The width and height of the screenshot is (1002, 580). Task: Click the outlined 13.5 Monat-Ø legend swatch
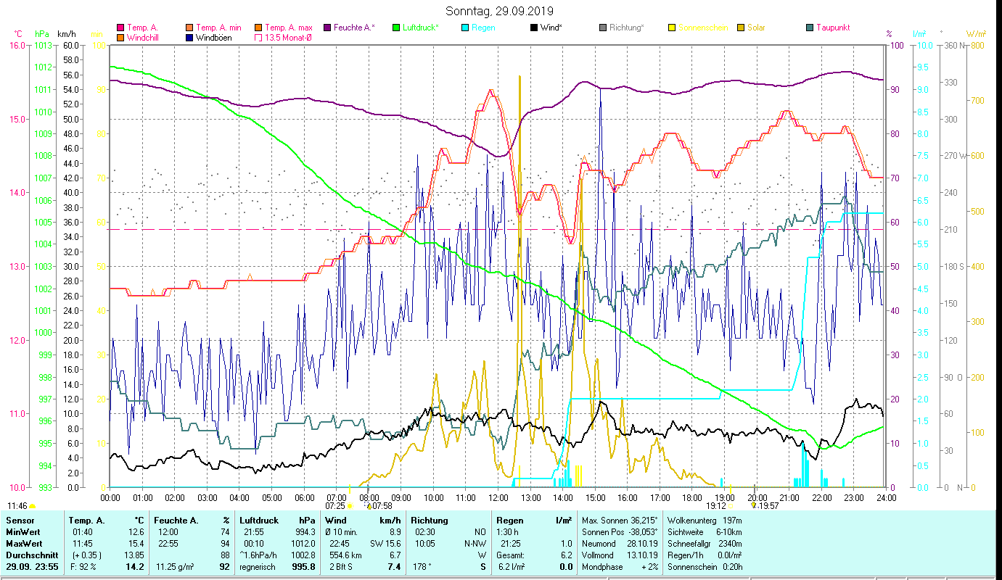click(x=258, y=37)
